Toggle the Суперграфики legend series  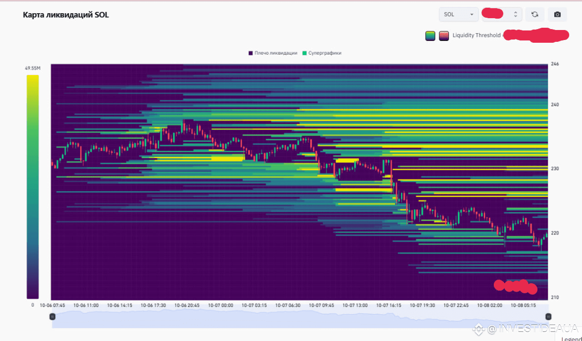tap(325, 53)
